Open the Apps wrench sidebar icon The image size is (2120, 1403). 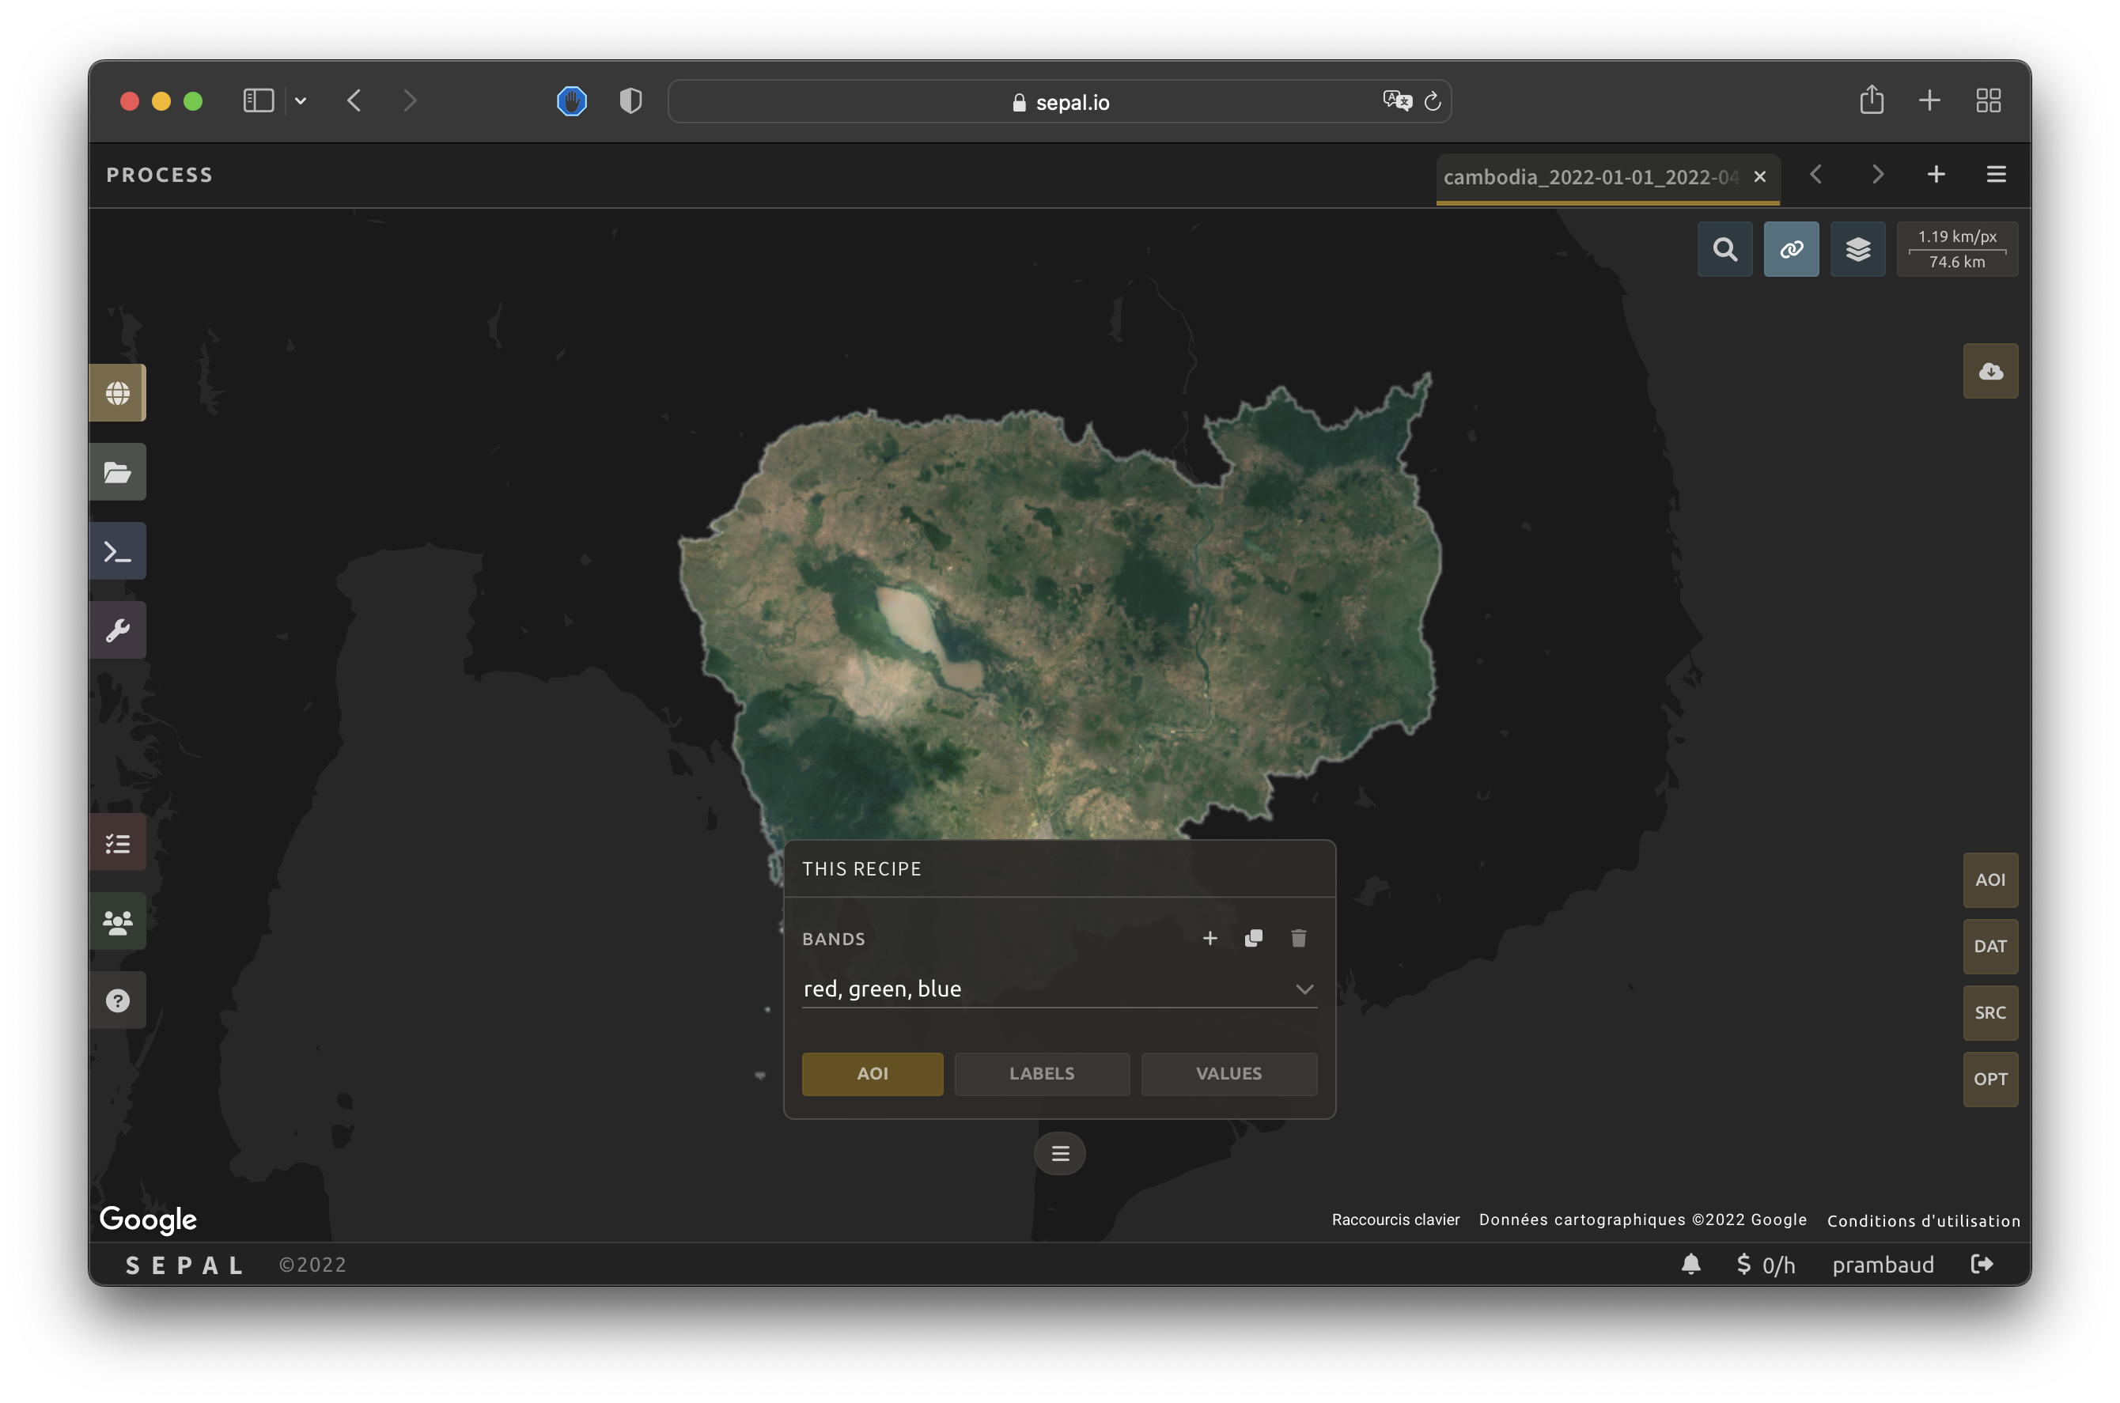pos(117,630)
